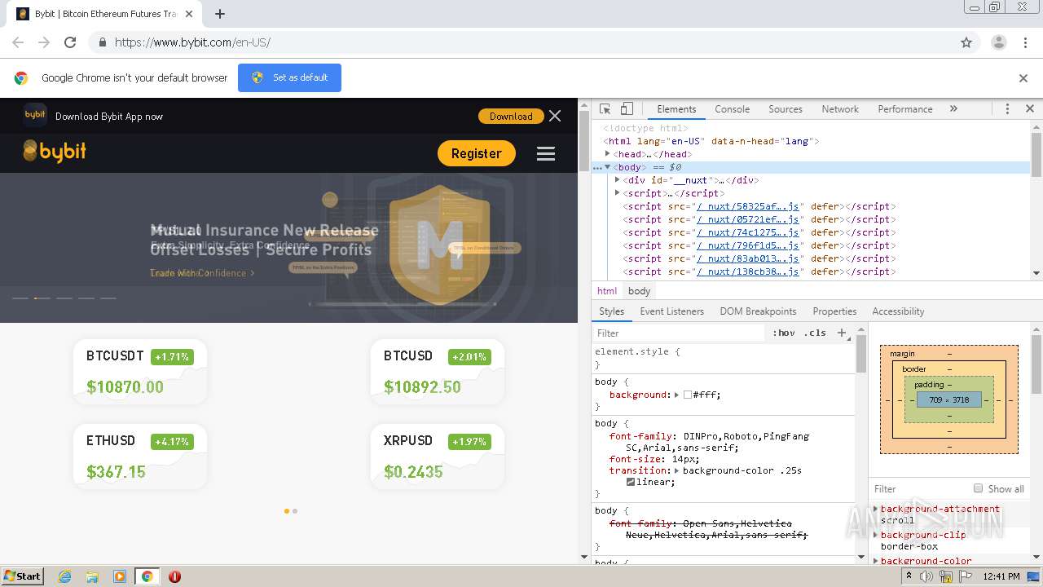Viewport: 1043px width, 587px height.
Task: Expand the background shorthand property
Action: pyautogui.click(x=676, y=395)
